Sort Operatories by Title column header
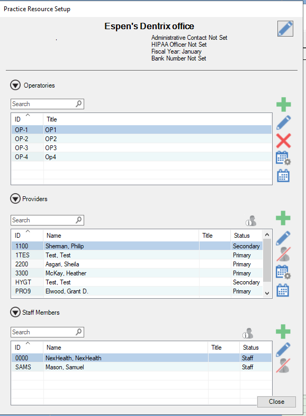The width and height of the screenshot is (306, 416). coord(158,119)
